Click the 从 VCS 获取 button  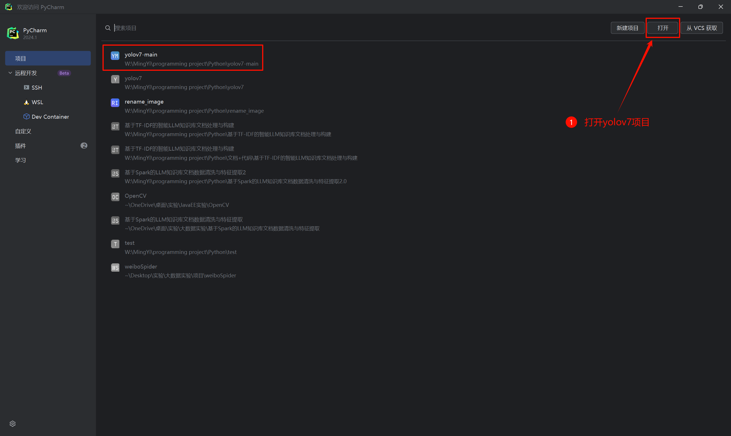pos(701,28)
